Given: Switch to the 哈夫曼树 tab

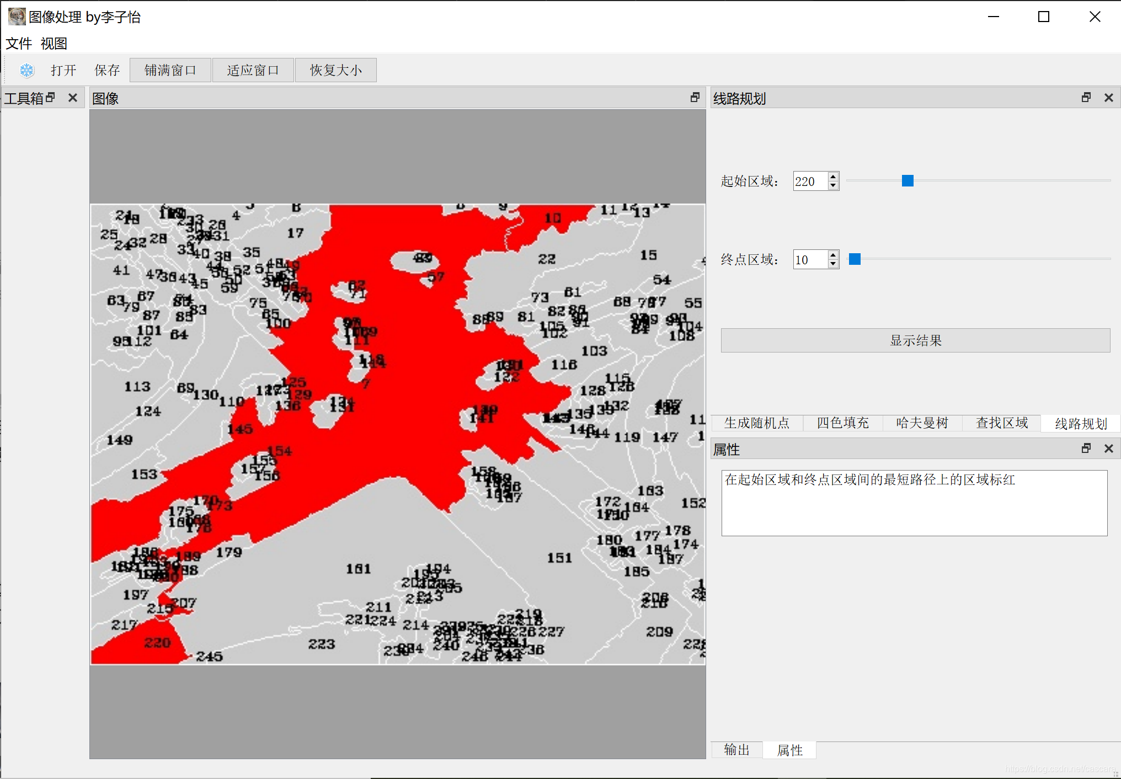Looking at the screenshot, I should pos(922,423).
